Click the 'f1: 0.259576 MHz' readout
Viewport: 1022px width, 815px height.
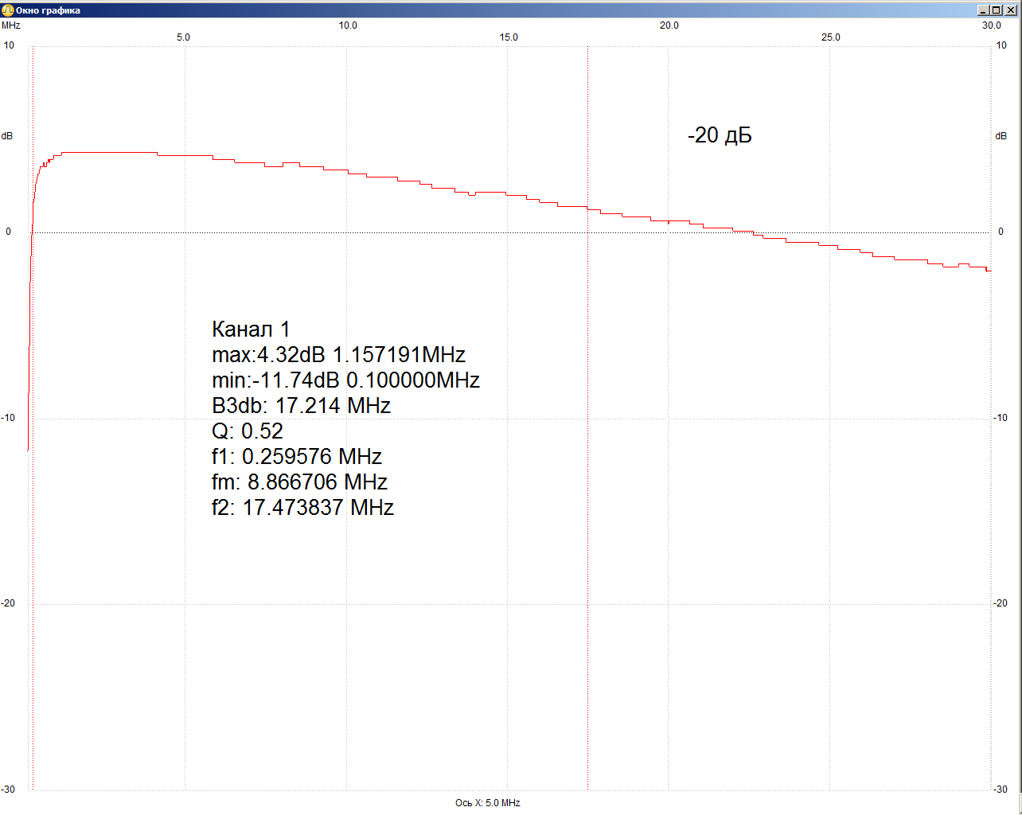[x=297, y=457]
